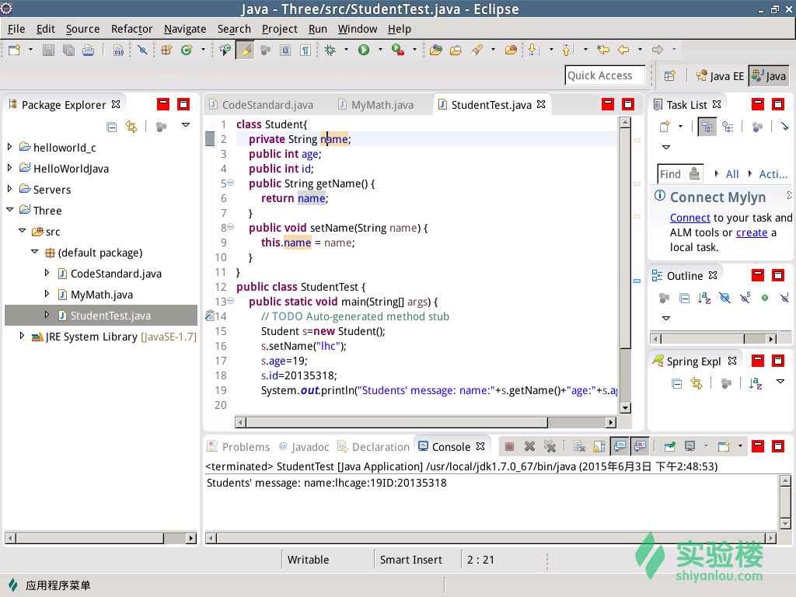This screenshot has width=796, height=597.
Task: Click the New Java Class icon
Action: click(187, 50)
